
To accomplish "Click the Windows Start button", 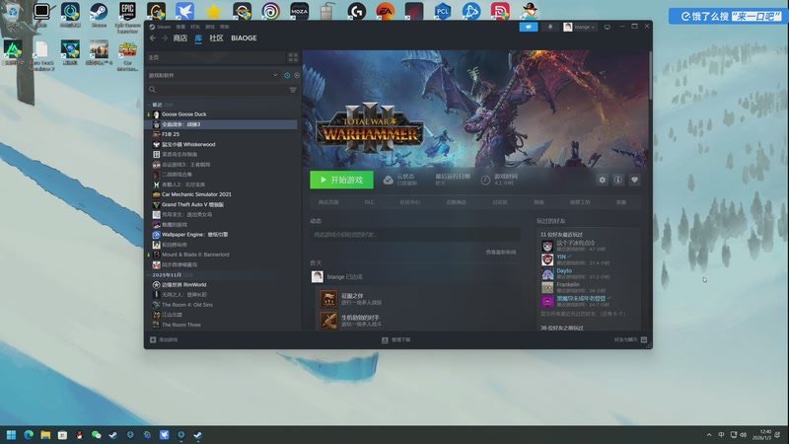I will click(x=11, y=435).
